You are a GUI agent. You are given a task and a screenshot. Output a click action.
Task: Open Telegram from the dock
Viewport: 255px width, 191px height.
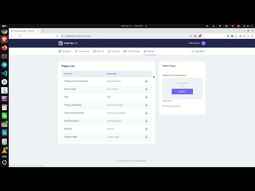(x=4, y=65)
